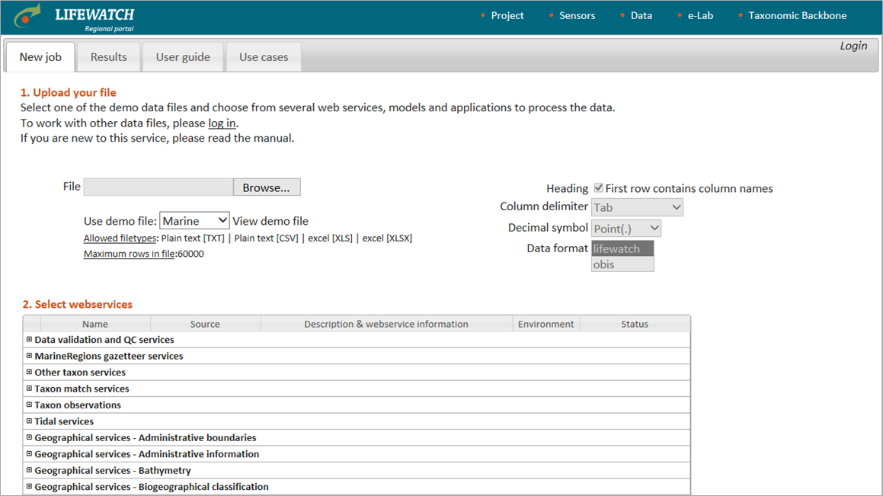Open the Use demo file dropdown

[x=194, y=221]
